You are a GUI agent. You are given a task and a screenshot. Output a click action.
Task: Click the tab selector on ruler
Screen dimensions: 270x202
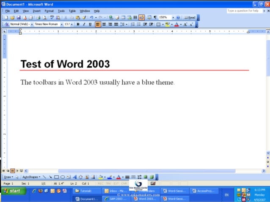point(5,31)
